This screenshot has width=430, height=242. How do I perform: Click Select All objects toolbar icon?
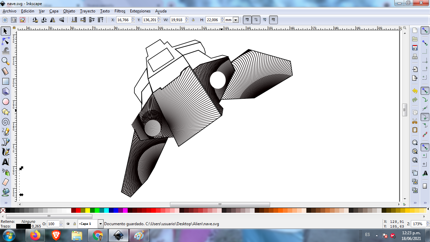(x=5, y=20)
